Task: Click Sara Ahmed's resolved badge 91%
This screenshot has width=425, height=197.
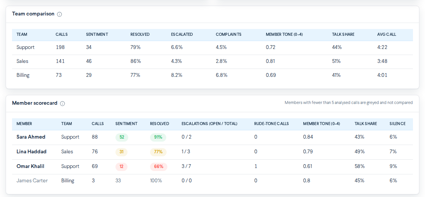Action: 158,137
